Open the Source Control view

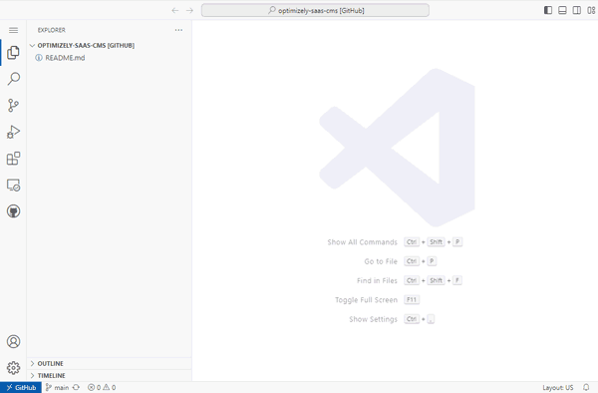tap(13, 106)
